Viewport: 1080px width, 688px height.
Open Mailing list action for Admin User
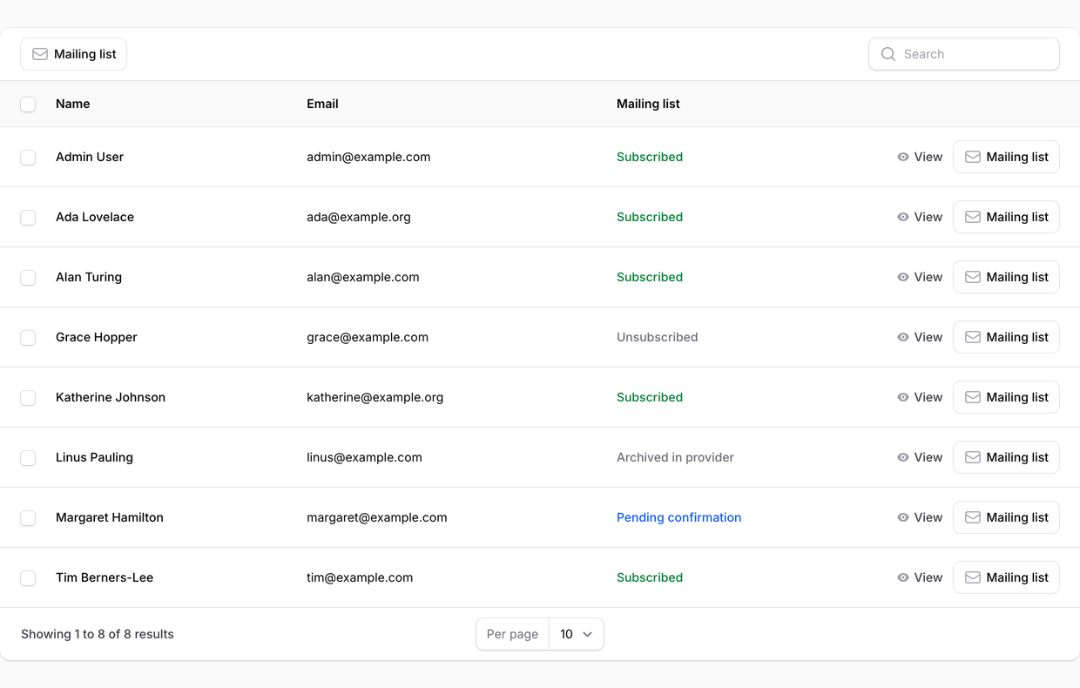1006,157
